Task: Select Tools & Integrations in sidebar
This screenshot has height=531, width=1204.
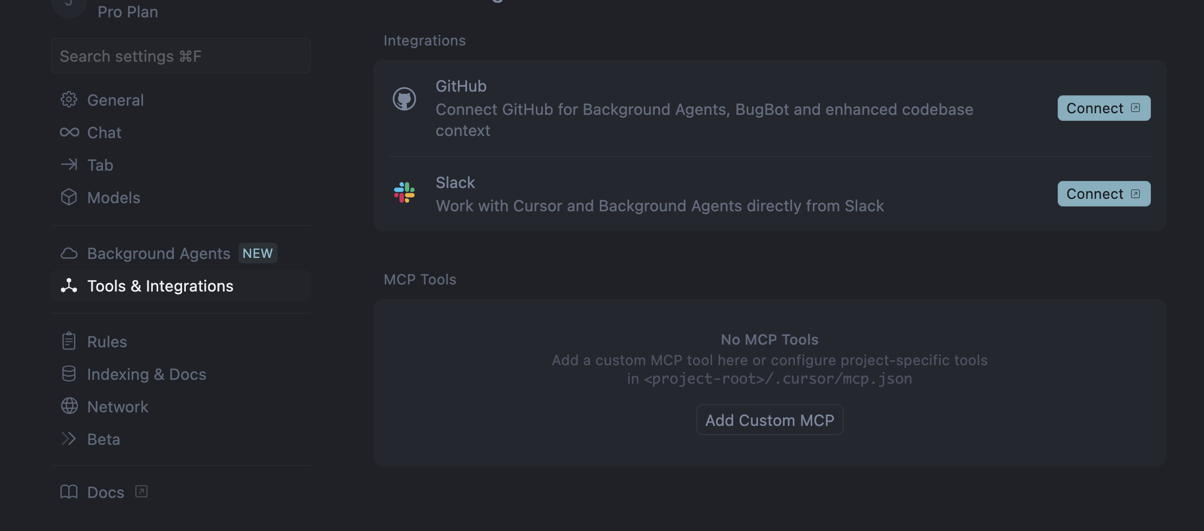Action: [160, 286]
